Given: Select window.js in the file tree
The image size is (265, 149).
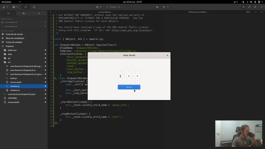Looking at the screenshot, I should tap(24, 86).
